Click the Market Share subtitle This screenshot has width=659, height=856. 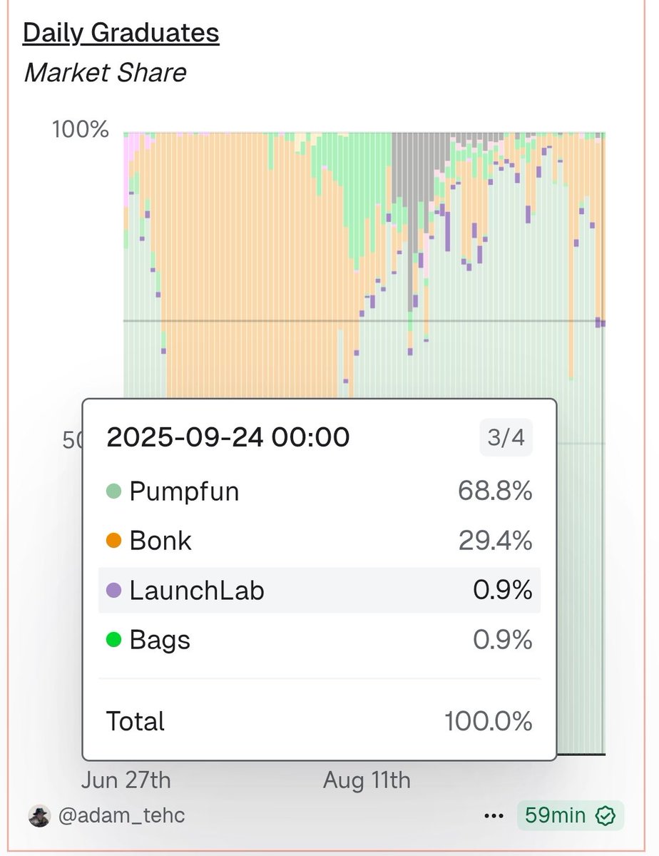[106, 73]
